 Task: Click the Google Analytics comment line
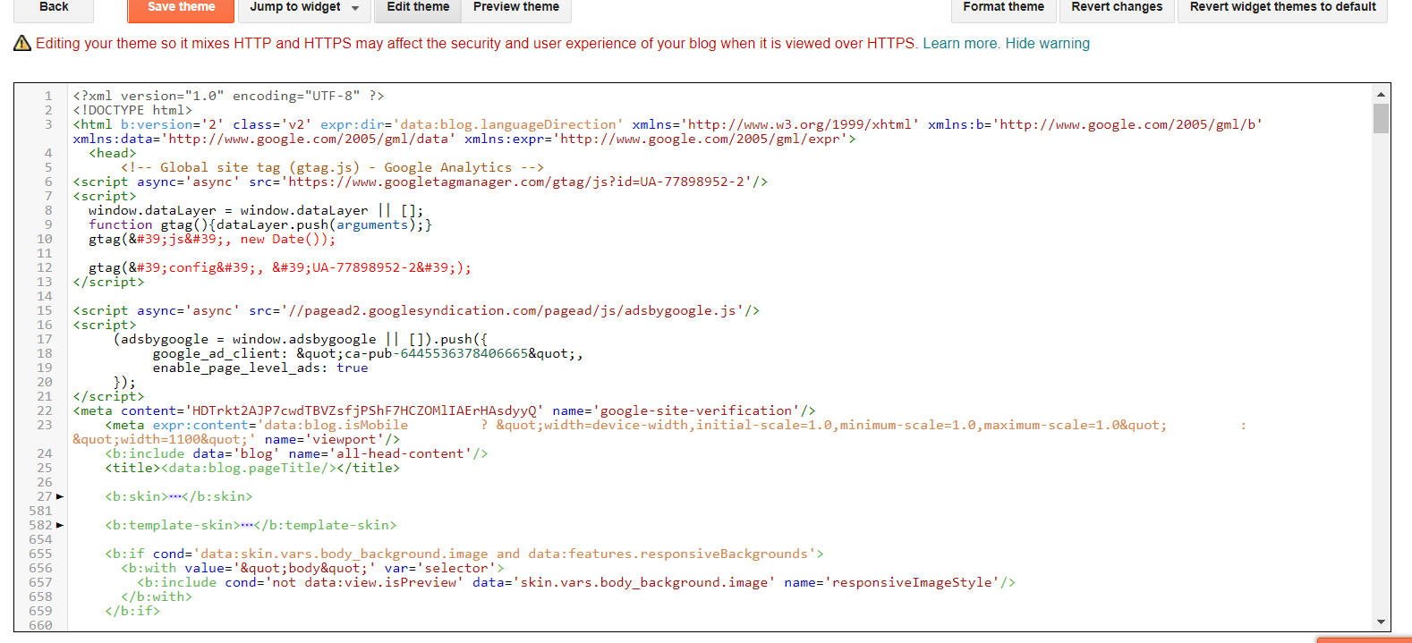[x=332, y=167]
